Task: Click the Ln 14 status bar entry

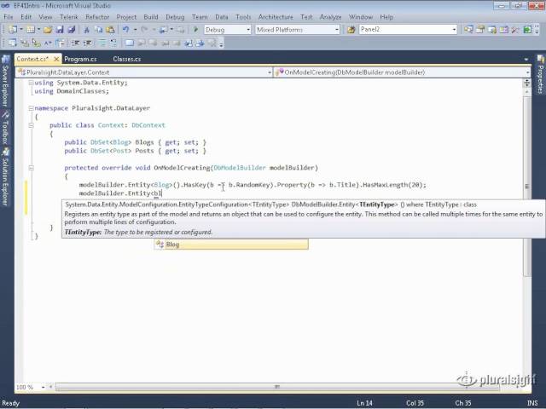Action: (364, 403)
